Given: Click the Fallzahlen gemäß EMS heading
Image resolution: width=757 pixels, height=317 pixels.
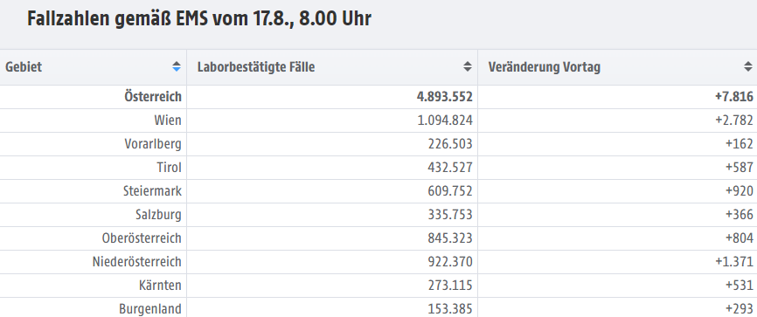Looking at the screenshot, I should pos(199,19).
